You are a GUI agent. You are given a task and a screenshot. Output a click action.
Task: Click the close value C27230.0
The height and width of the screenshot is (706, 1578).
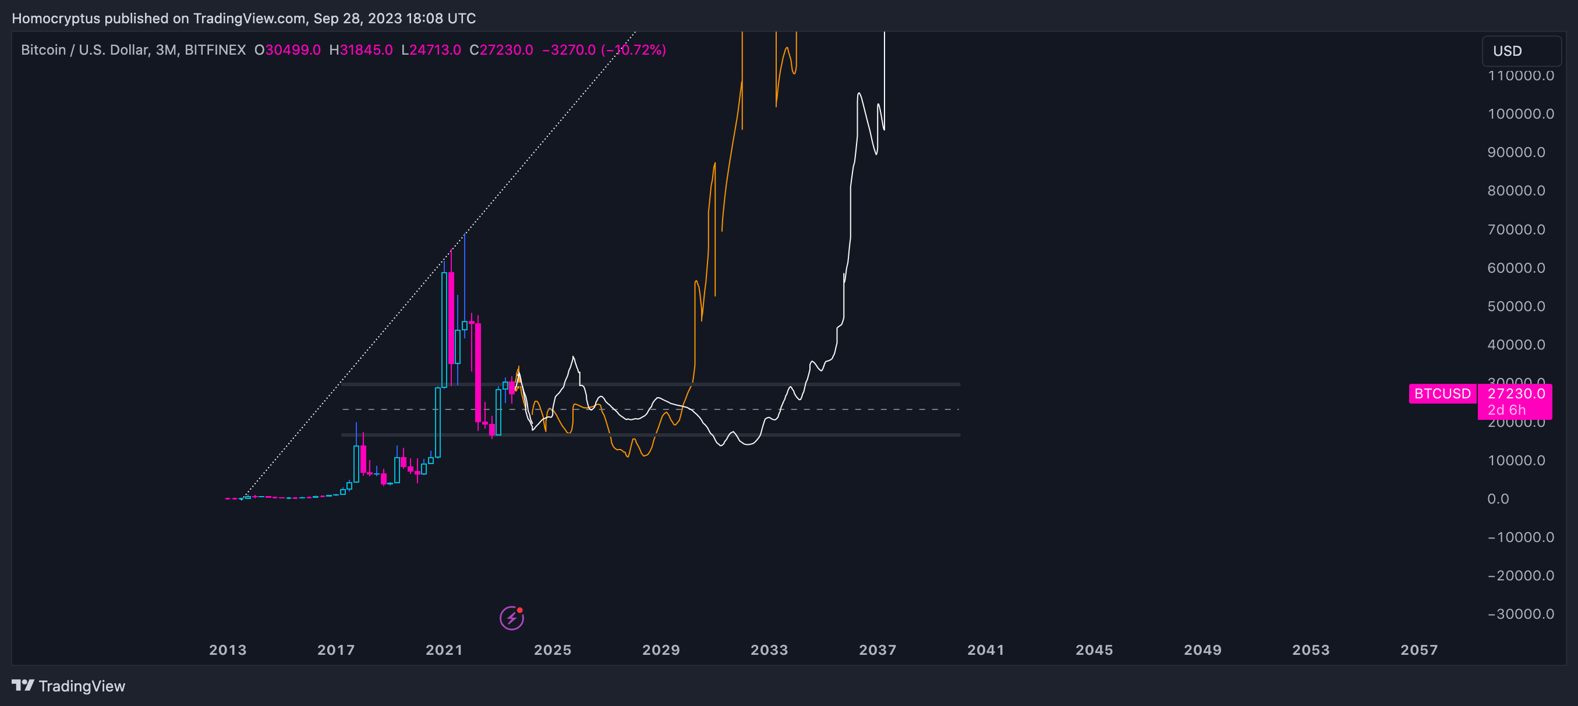[501, 49]
